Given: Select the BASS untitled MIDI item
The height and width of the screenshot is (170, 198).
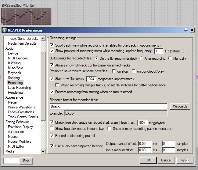Looking at the screenshot, I should click(26, 16).
